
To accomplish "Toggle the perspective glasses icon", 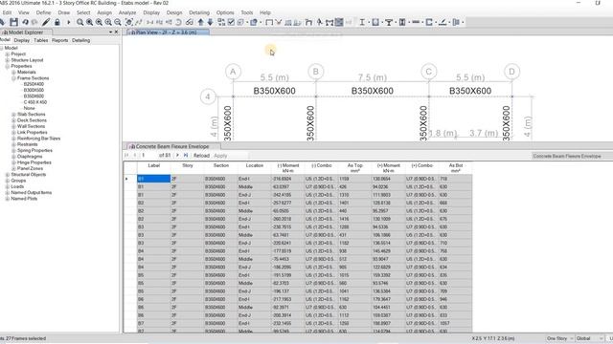I will tap(190, 22).
